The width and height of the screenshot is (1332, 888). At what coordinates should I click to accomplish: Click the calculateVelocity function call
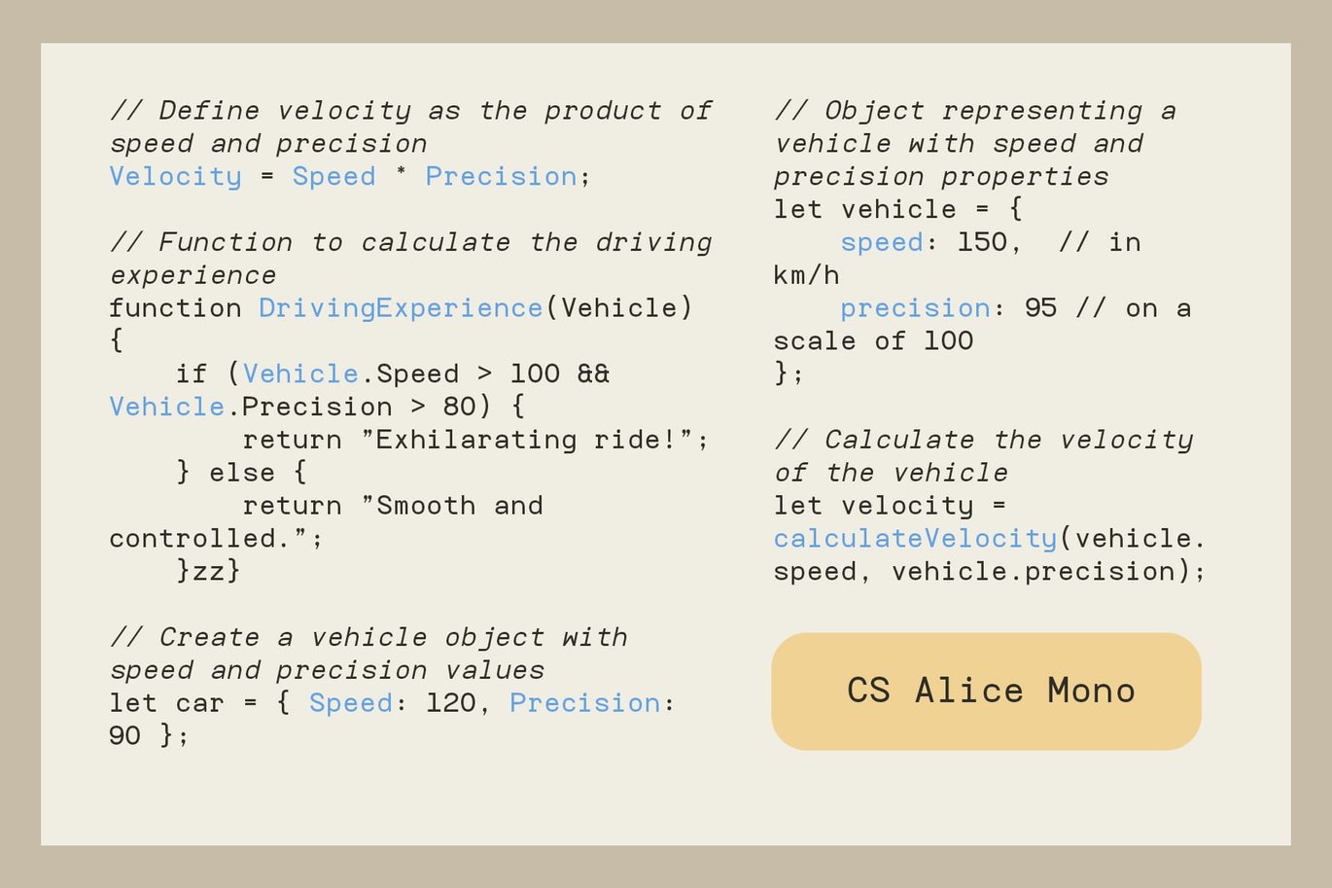pyautogui.click(x=915, y=539)
